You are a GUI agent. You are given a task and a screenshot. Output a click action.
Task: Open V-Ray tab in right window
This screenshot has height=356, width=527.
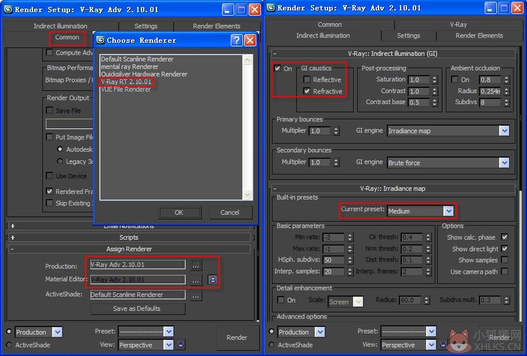459,24
